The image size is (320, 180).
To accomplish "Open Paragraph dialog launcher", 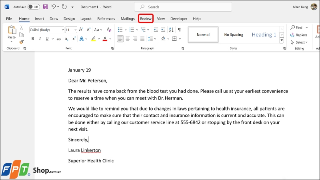I will pyautogui.click(x=183, y=48).
